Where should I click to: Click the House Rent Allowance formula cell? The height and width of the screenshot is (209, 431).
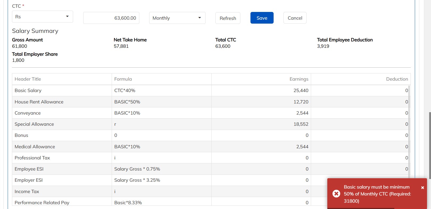[x=127, y=102]
